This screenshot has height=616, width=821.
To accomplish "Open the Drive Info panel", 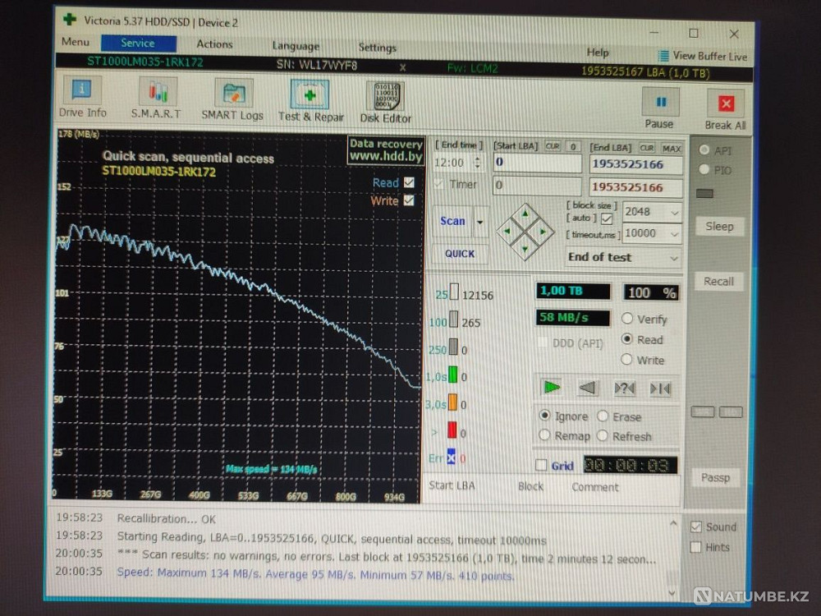I will (82, 97).
